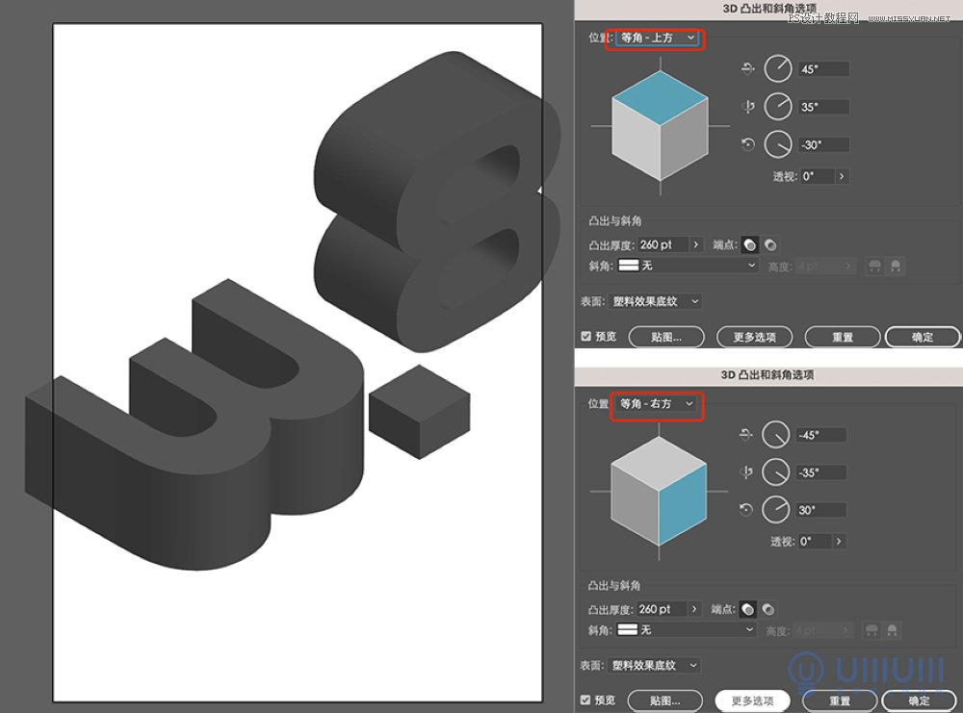
Task: Turn on solid cap in 等角-上方 dialog
Action: [751, 244]
